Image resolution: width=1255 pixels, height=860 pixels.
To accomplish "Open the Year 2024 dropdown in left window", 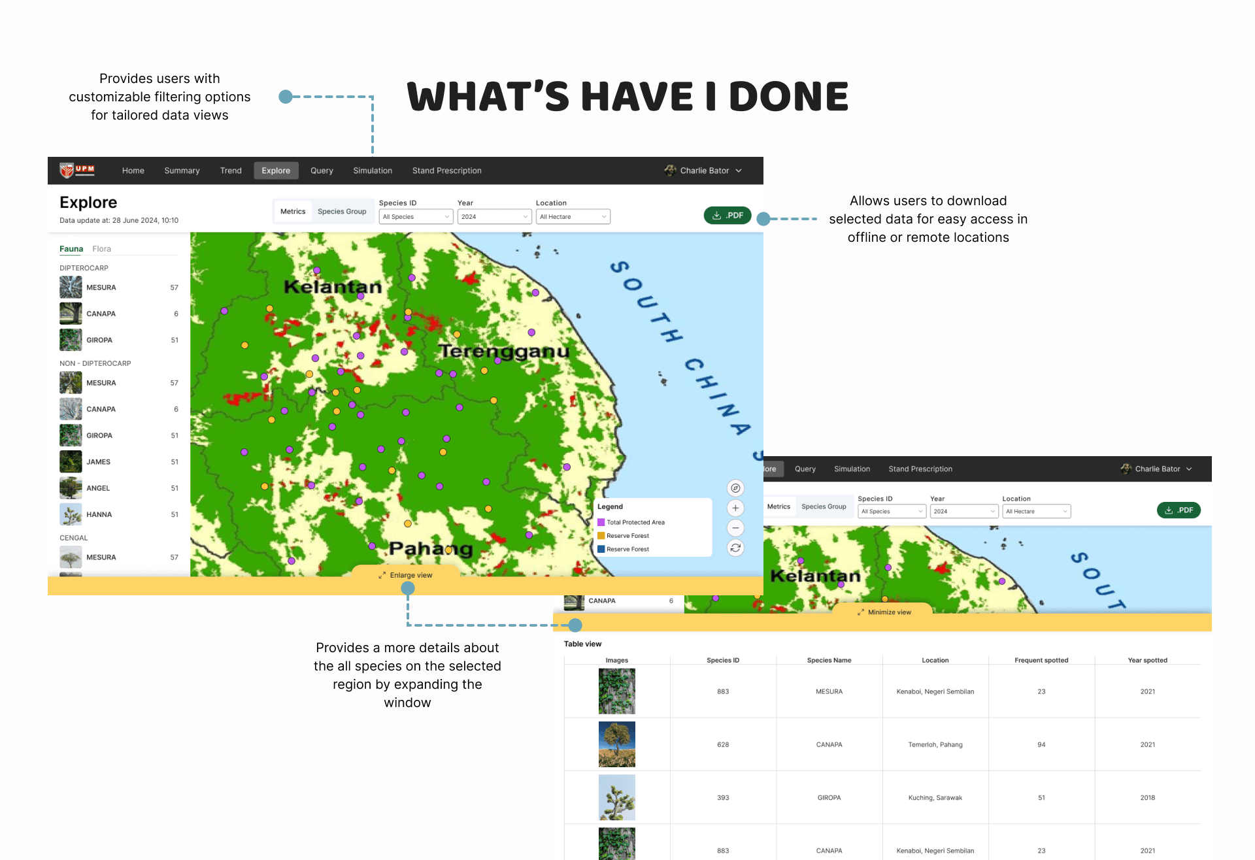I will click(494, 217).
